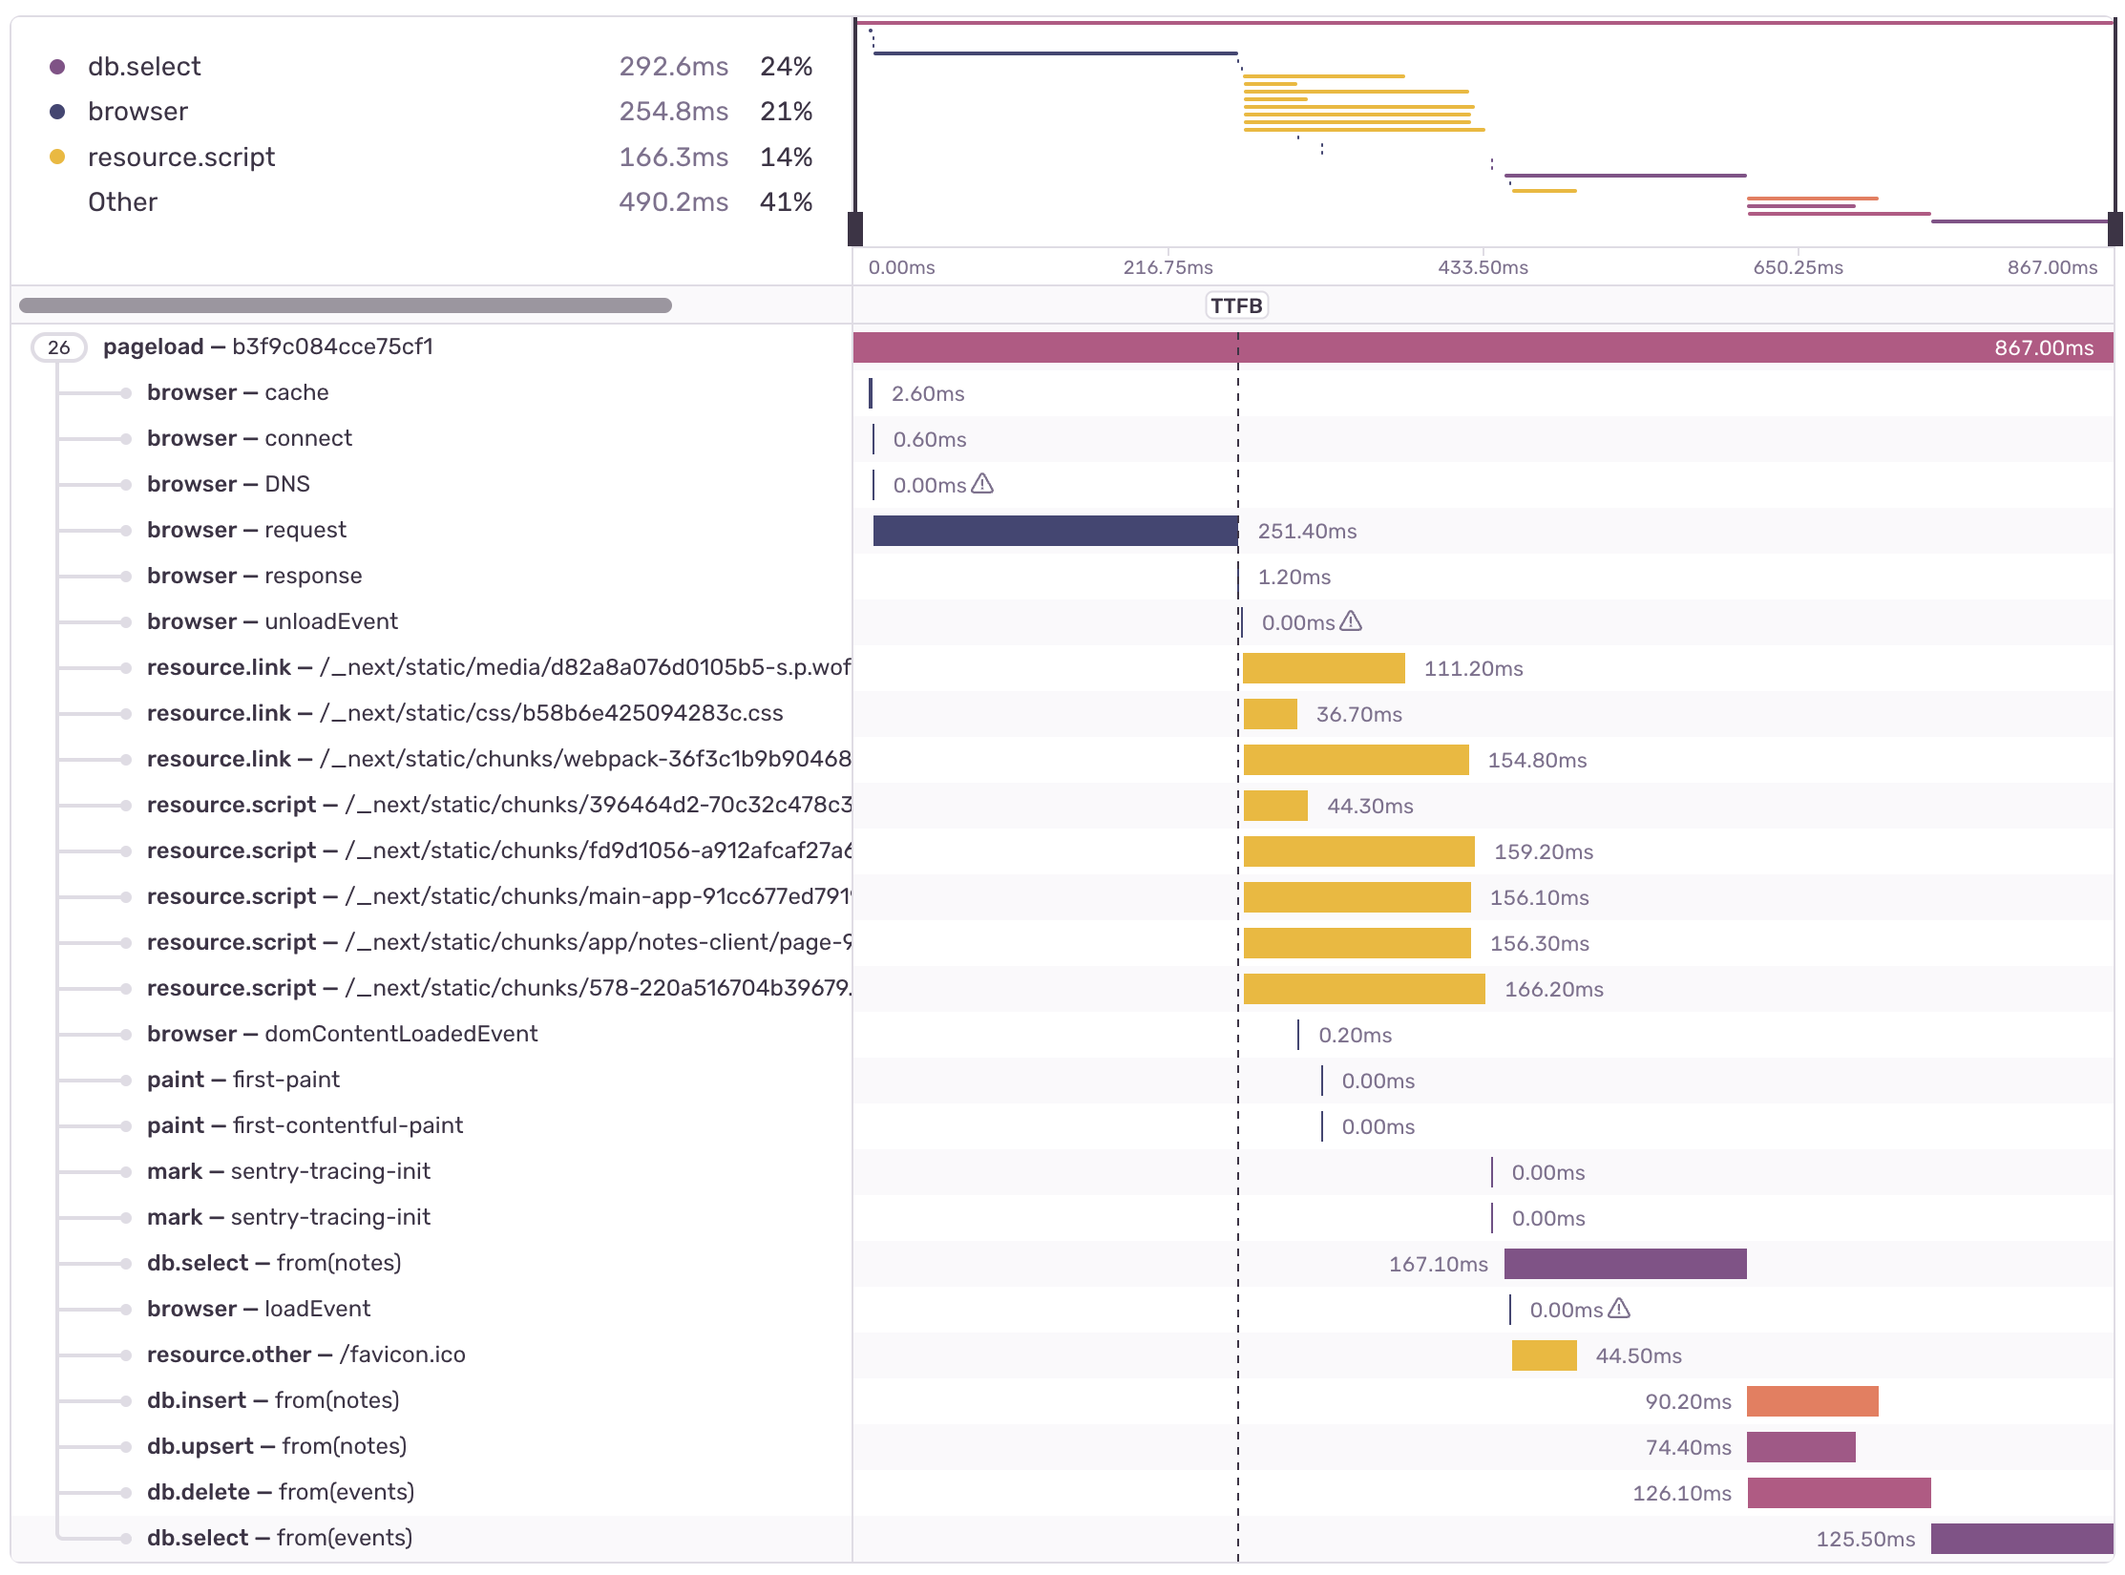Click the TTFB marker label
2125x1575 pixels.
(x=1236, y=306)
